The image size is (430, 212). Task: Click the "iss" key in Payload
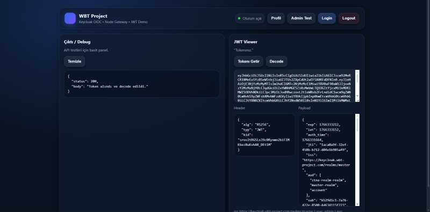click(312, 155)
